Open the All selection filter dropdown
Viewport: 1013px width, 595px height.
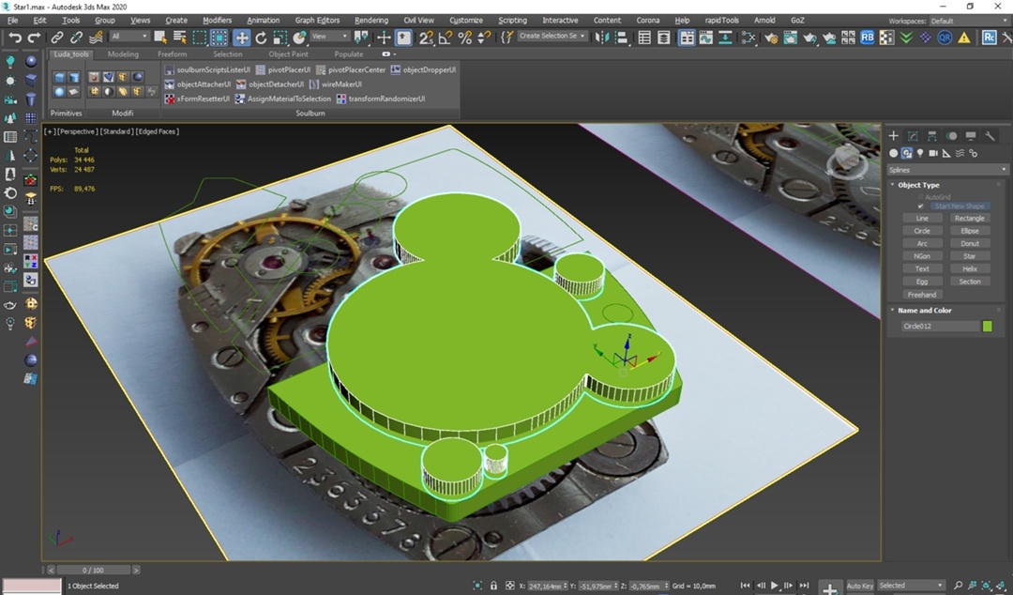(129, 37)
